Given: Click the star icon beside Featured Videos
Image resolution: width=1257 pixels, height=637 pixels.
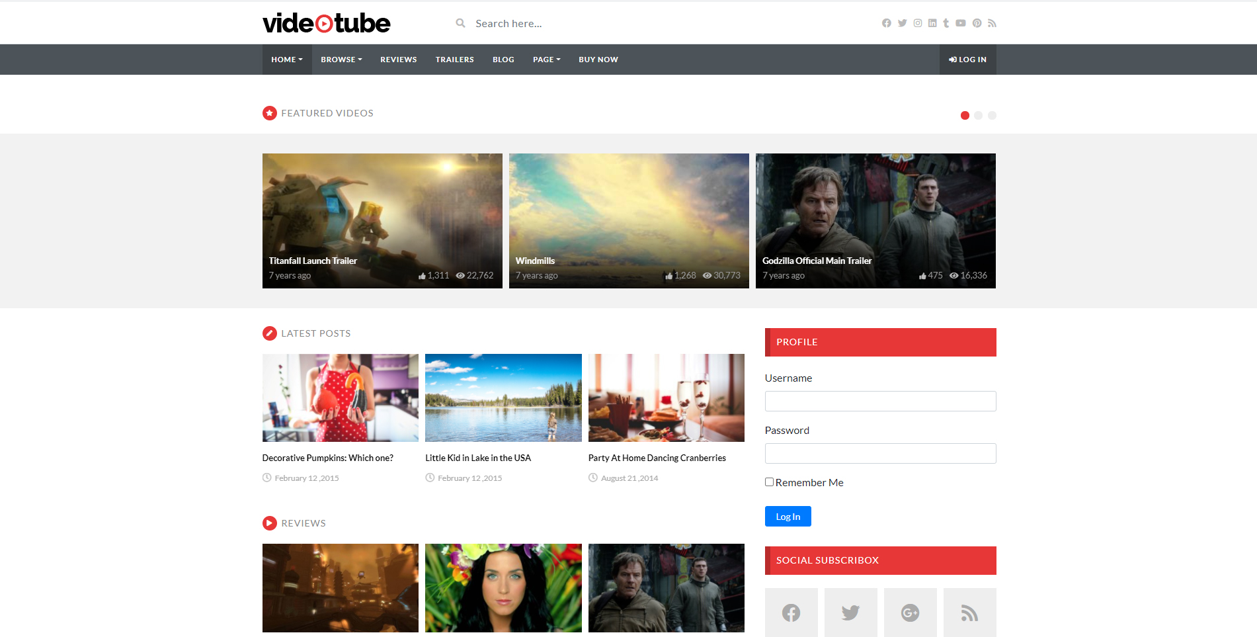Looking at the screenshot, I should [270, 113].
